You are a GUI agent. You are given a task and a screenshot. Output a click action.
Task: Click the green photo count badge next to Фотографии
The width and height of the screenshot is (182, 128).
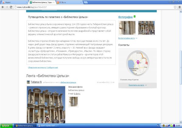[135, 16]
